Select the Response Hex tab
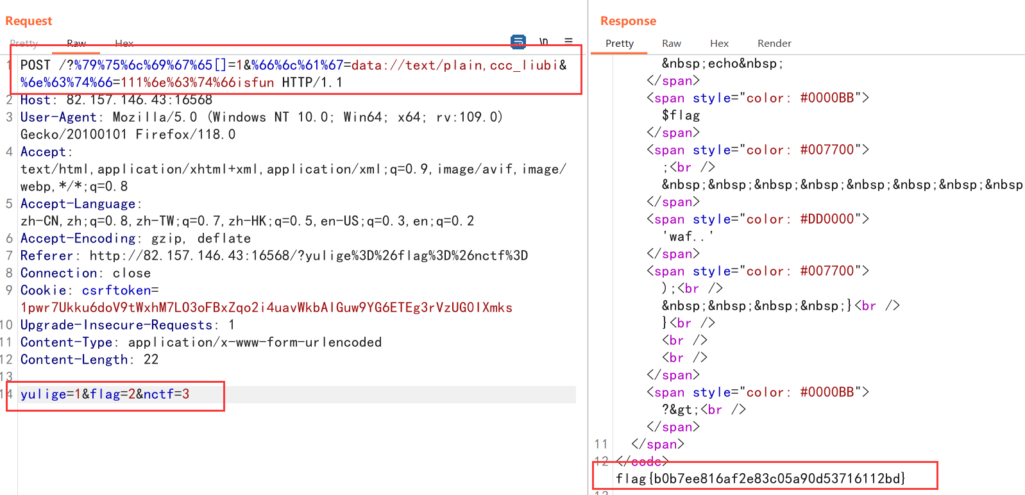1025x495 pixels. coord(720,44)
